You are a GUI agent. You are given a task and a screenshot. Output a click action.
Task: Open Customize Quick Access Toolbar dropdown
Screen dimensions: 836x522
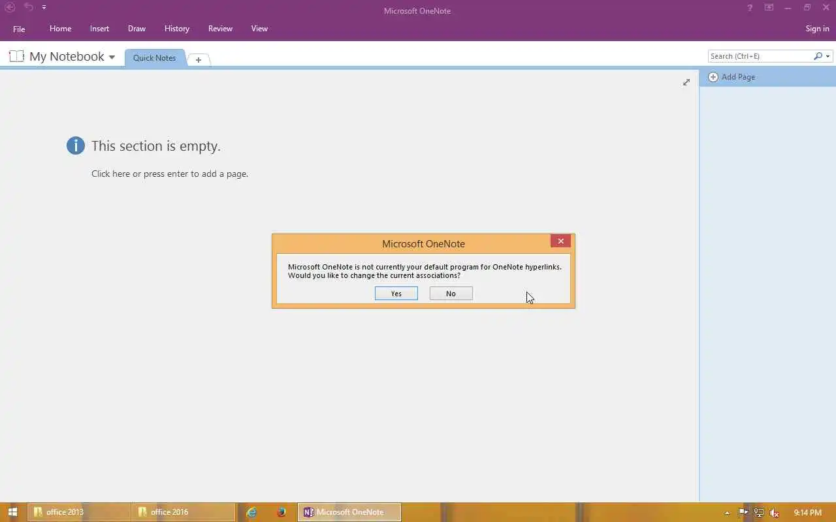pyautogui.click(x=44, y=8)
